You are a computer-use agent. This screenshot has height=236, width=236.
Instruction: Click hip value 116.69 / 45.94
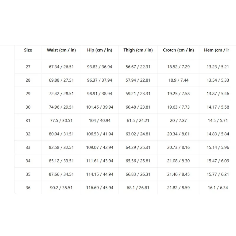point(100,188)
